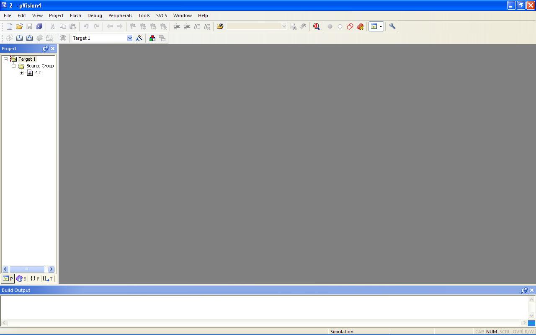
Task: Open Options for Target with the wand icon
Action: pos(139,38)
